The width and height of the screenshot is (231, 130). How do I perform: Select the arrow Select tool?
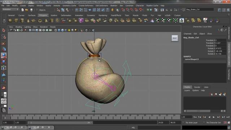[x=4, y=30]
